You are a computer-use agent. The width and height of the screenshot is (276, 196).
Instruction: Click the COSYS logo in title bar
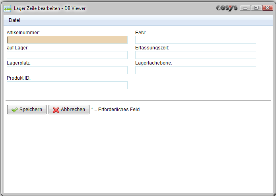pyautogui.click(x=227, y=8)
